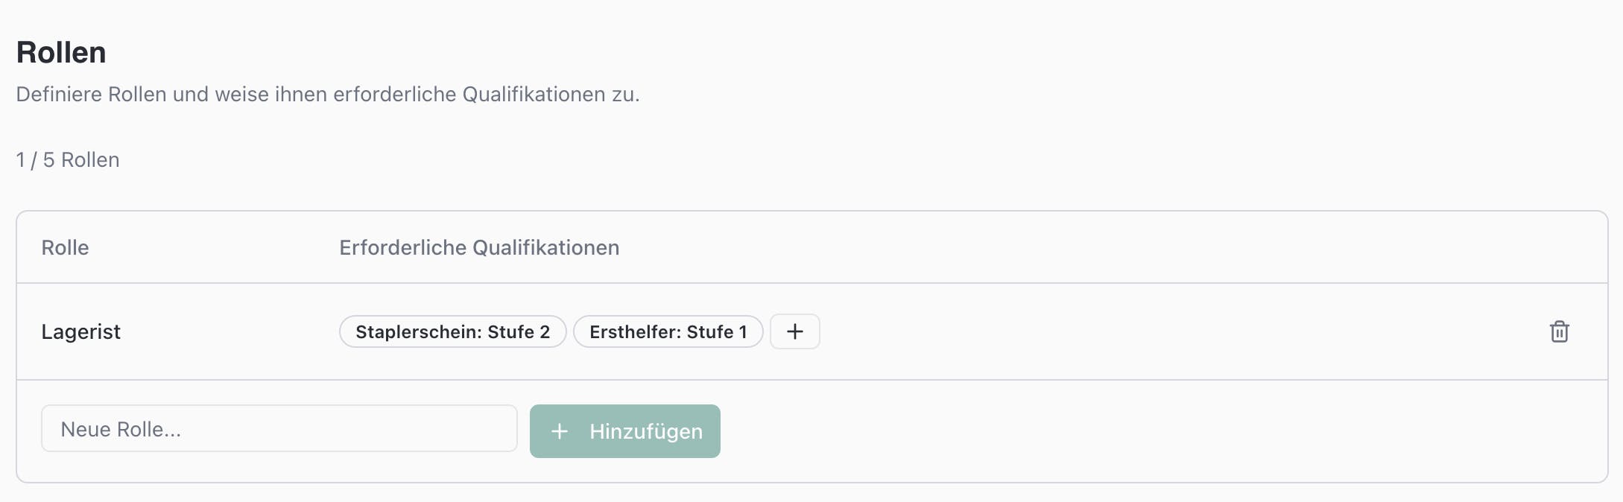This screenshot has height=502, width=1623.
Task: Click the 1 / 5 Rollen counter
Action: click(68, 160)
